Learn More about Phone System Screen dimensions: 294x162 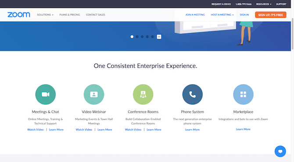pyautogui.click(x=192, y=130)
